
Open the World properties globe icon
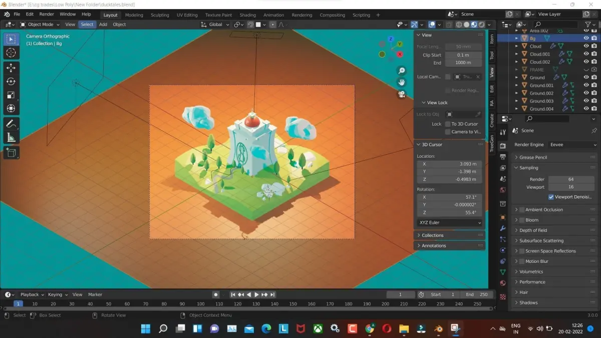(x=503, y=190)
